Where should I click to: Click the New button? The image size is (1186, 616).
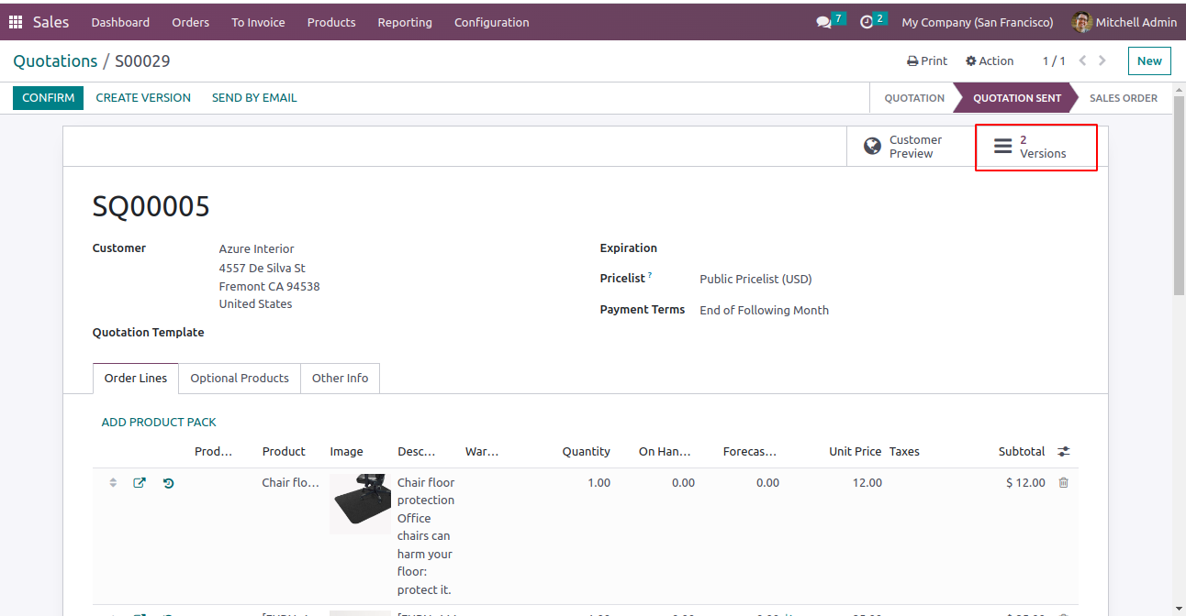click(x=1149, y=61)
